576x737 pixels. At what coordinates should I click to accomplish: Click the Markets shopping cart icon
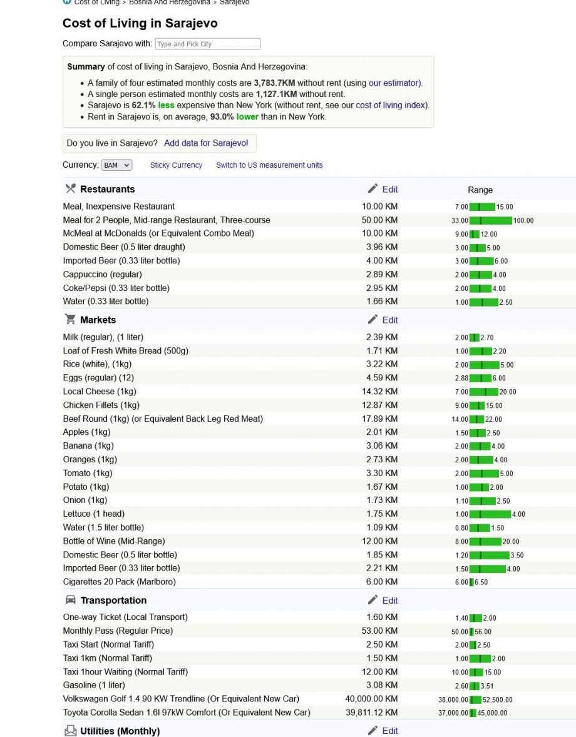click(x=70, y=320)
